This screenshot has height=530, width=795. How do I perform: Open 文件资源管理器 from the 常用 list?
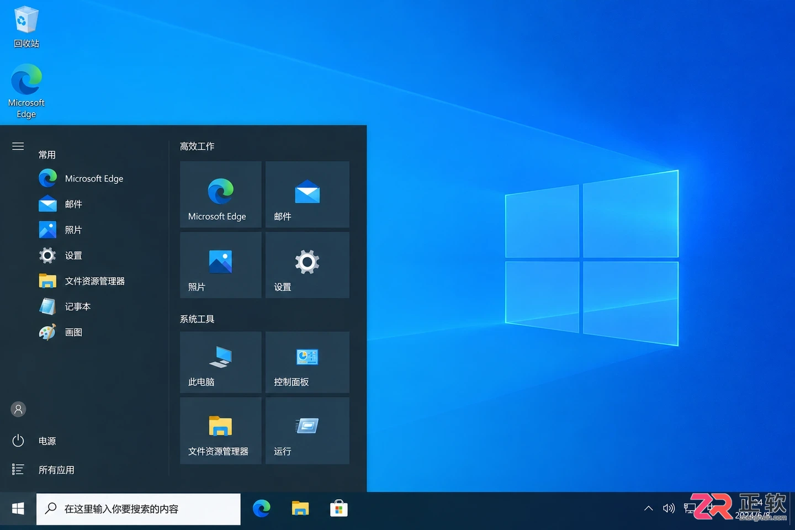point(82,281)
